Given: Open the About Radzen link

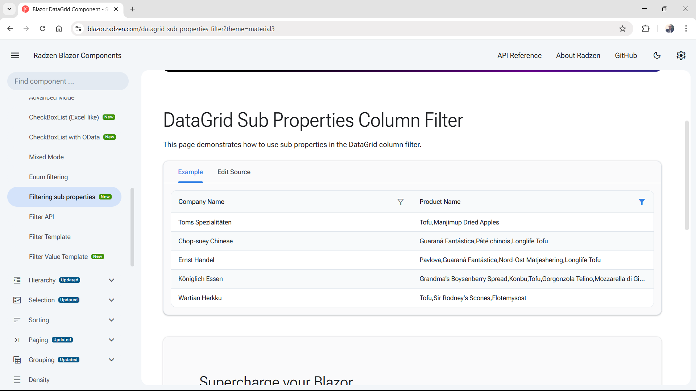Looking at the screenshot, I should 578,55.
